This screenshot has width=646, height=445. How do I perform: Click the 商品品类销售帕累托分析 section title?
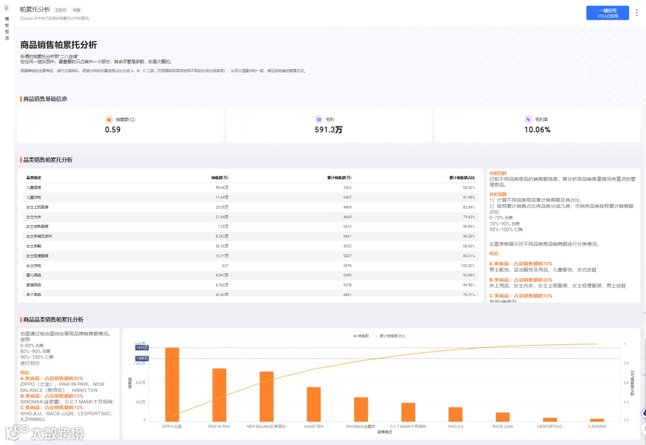[53, 320]
